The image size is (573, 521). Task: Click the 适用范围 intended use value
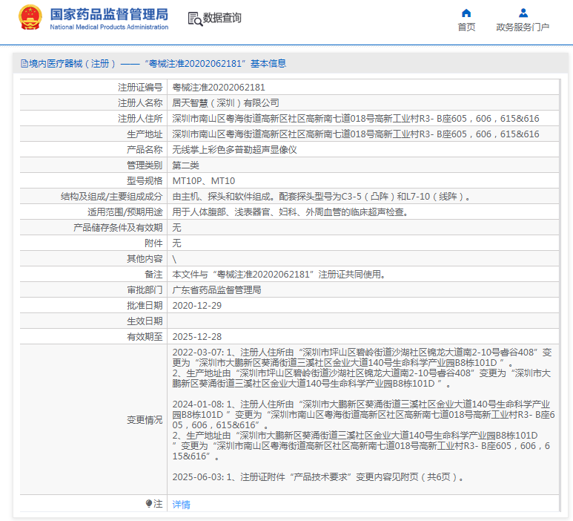290,212
